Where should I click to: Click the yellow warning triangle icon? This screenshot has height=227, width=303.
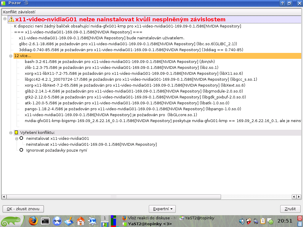(11, 19)
